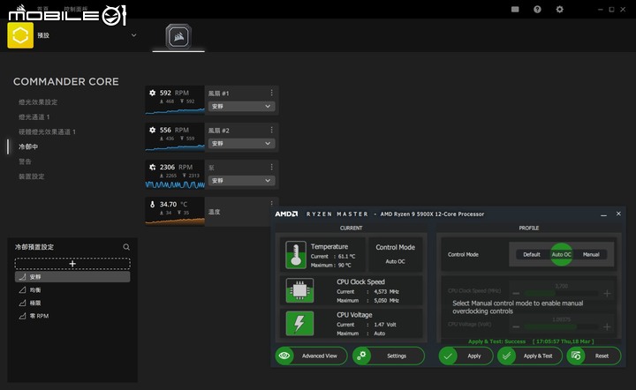Click the pump 2306 RPM history graph
636x390 pixels.
[x=175, y=184]
